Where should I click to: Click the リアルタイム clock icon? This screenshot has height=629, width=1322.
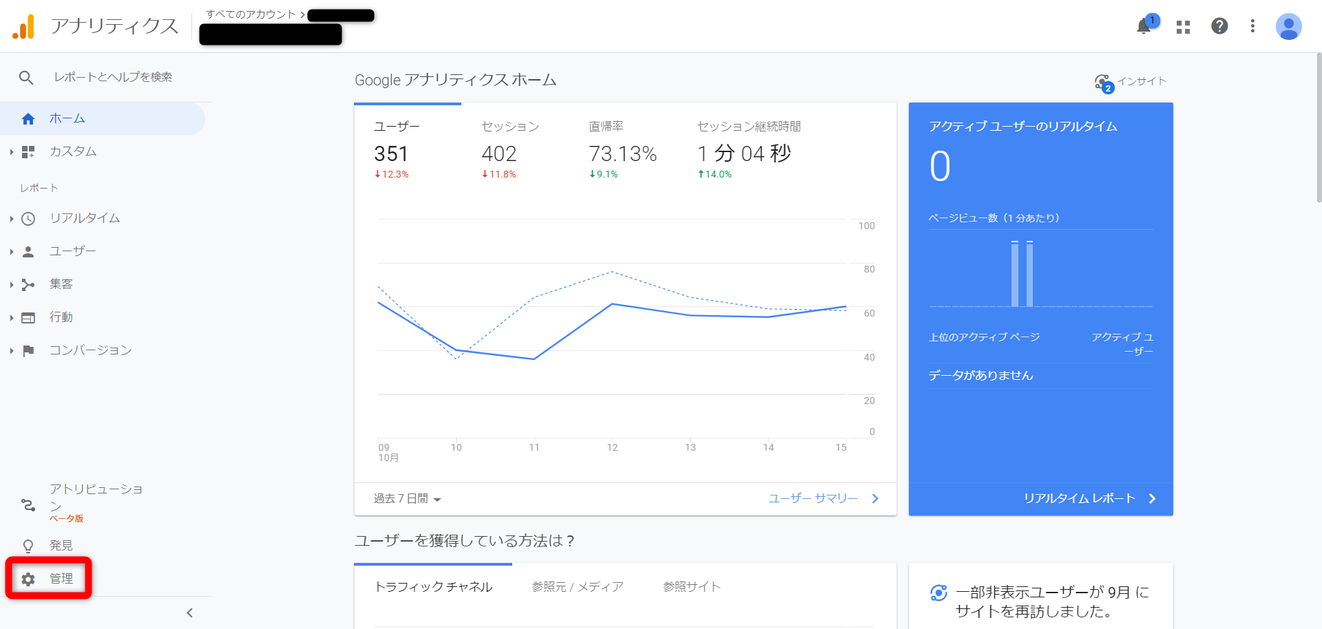28,219
